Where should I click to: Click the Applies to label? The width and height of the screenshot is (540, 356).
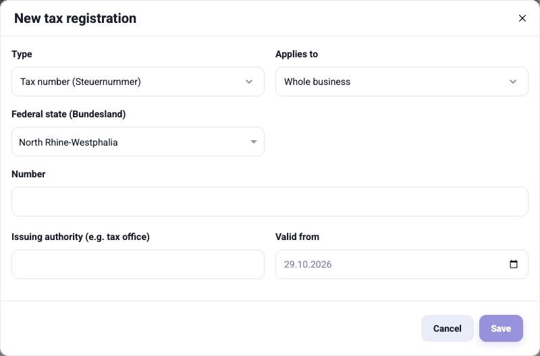click(296, 54)
